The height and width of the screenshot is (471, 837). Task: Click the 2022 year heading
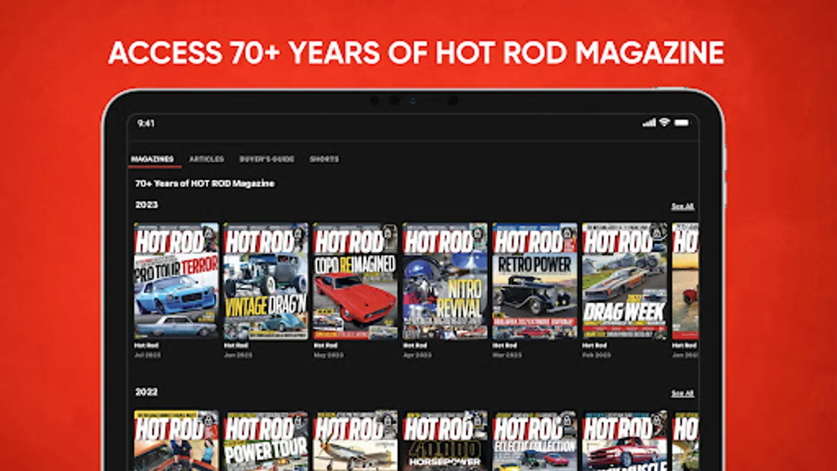click(x=146, y=392)
